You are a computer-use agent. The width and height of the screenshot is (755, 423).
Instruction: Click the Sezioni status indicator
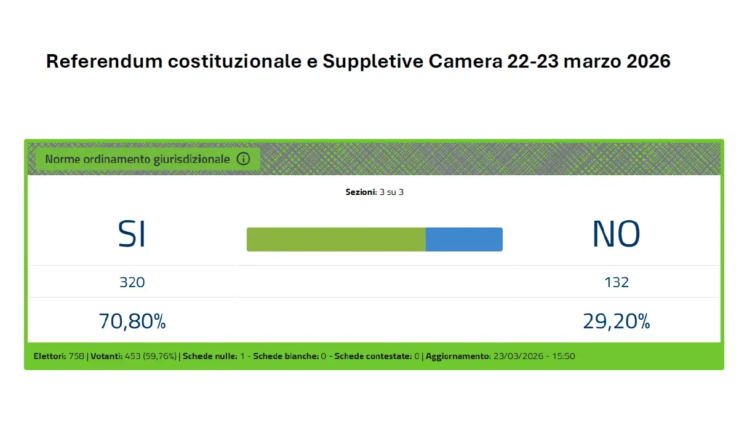374,191
